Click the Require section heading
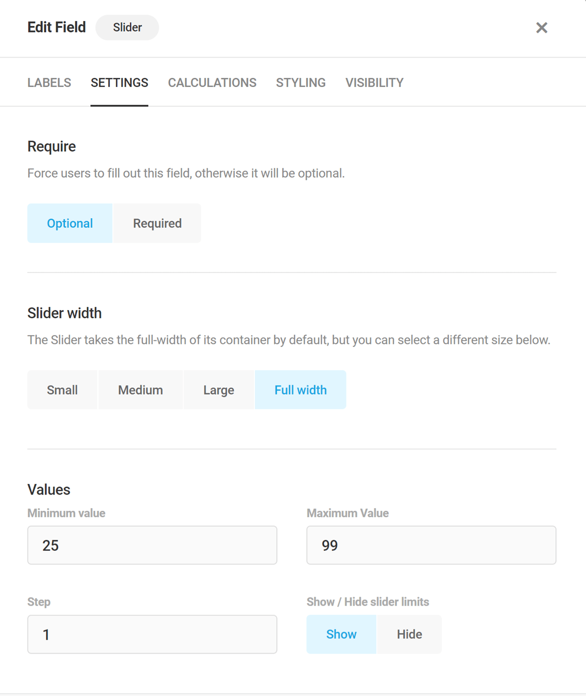Viewport: 586px width, 696px height. coord(51,146)
